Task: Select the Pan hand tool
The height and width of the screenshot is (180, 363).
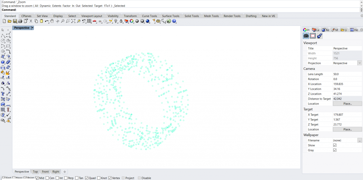Action: tap(52, 21)
